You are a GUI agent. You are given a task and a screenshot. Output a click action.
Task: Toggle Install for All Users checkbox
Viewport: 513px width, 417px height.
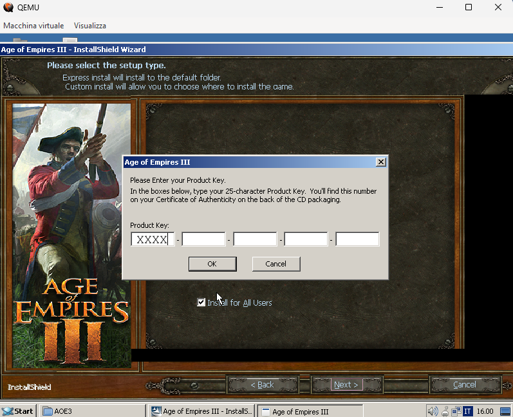pos(201,302)
